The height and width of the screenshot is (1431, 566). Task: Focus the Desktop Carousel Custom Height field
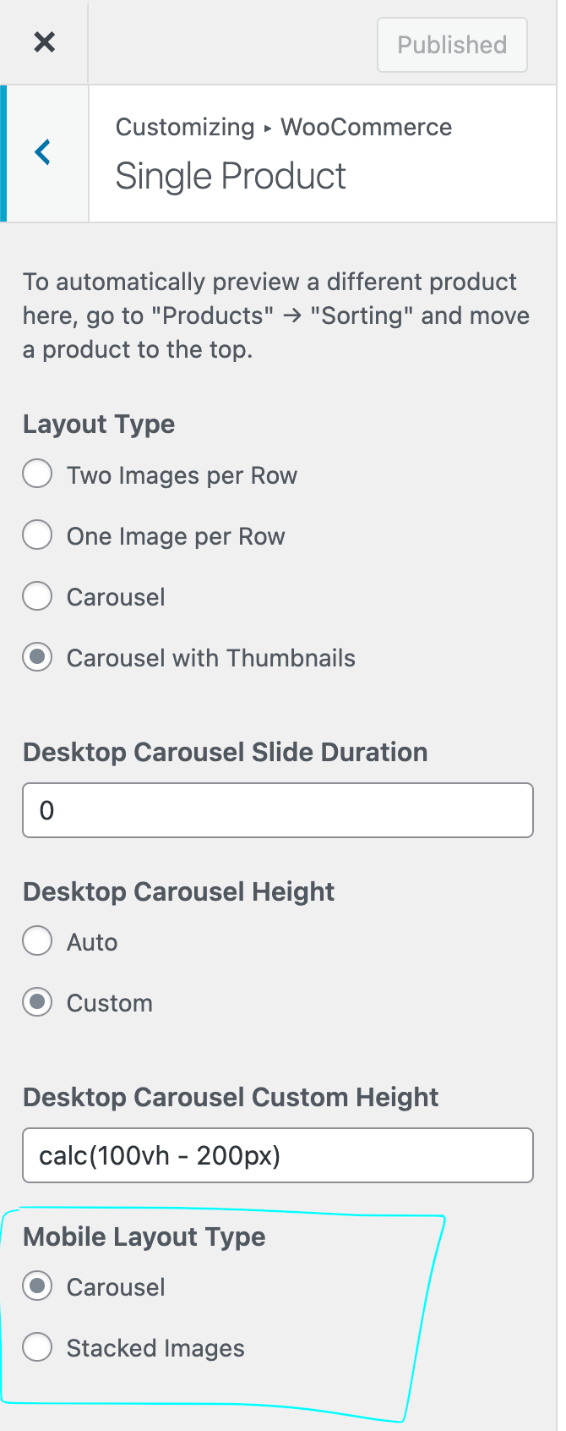point(278,1155)
